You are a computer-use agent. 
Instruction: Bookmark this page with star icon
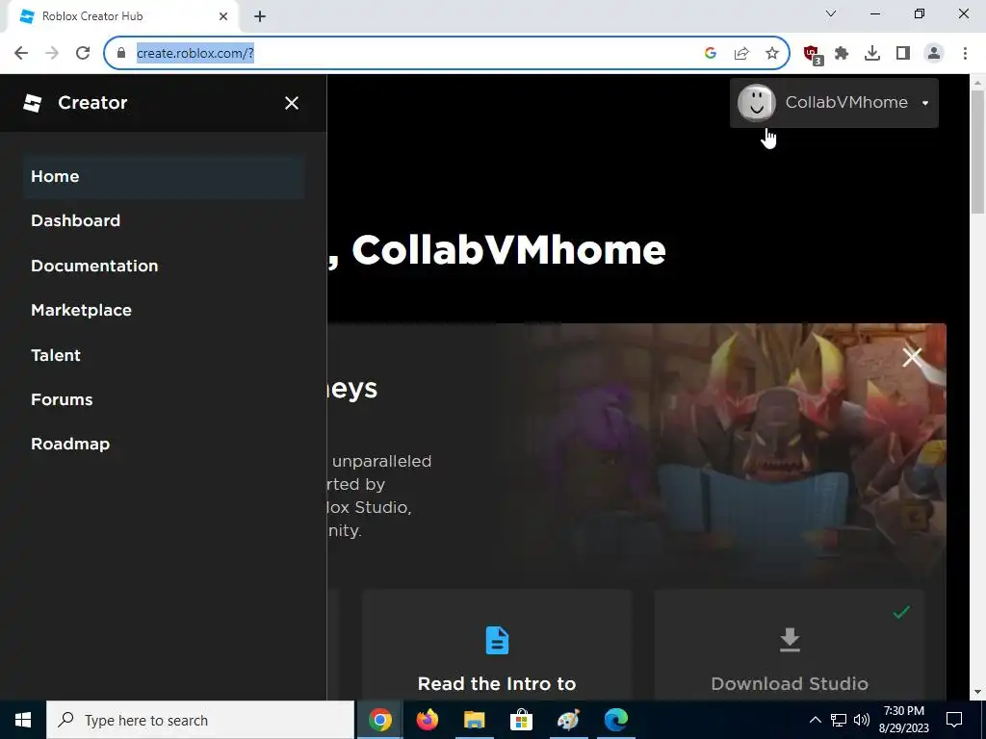772,54
